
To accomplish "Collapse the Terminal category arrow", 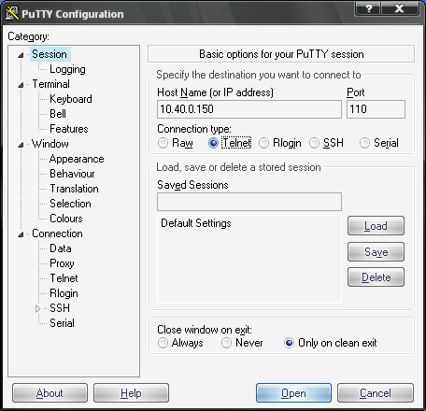I will click(x=21, y=85).
